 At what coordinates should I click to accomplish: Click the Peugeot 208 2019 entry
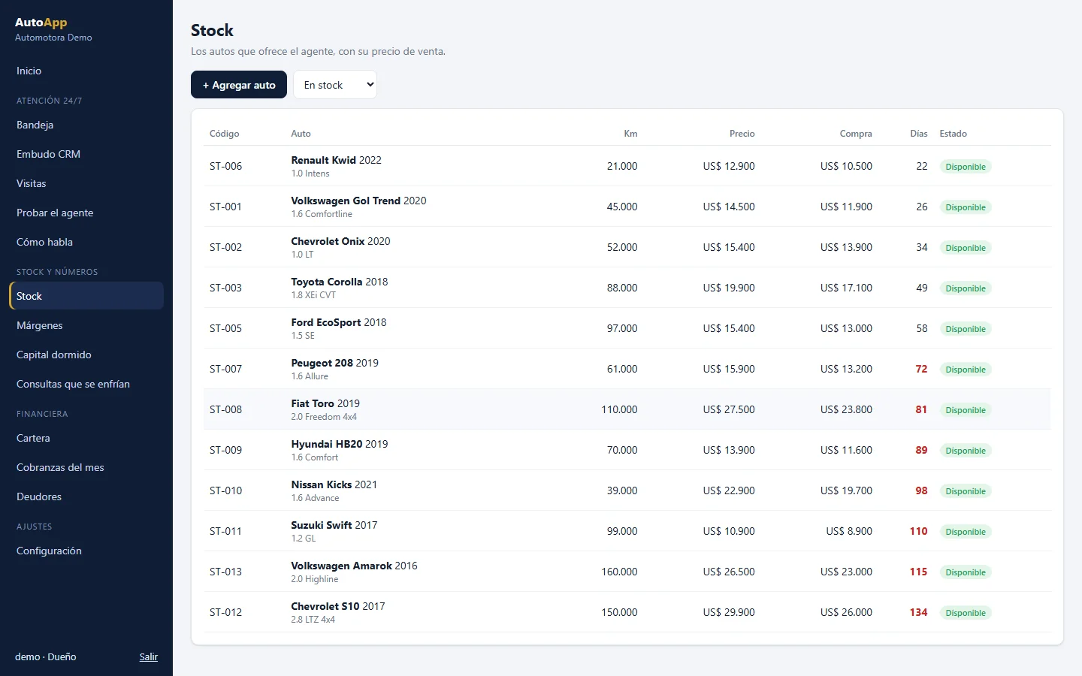point(627,369)
